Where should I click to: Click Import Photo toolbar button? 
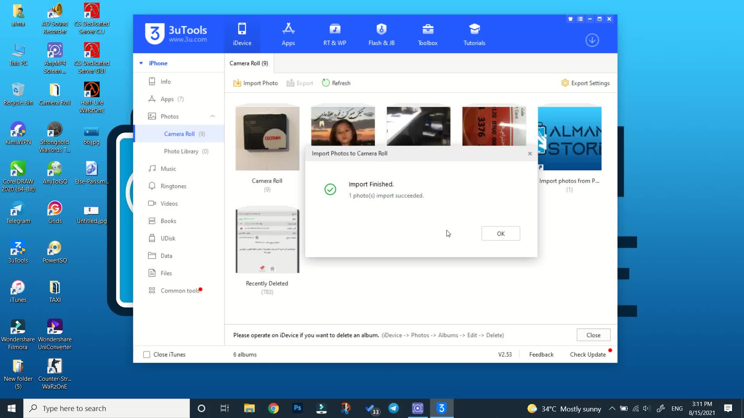click(255, 83)
